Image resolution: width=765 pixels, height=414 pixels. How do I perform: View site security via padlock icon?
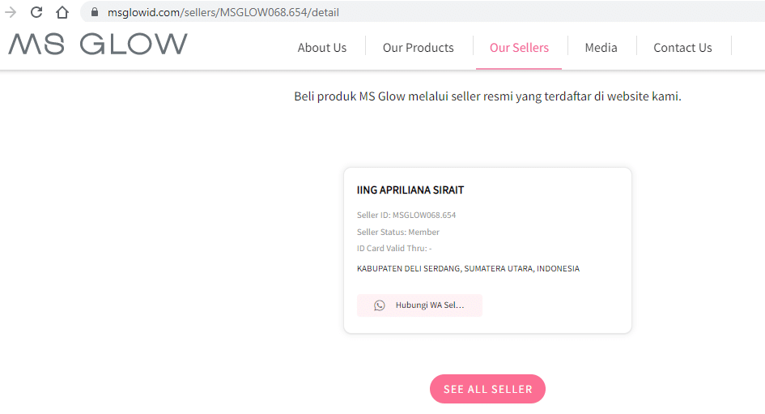[x=94, y=13]
